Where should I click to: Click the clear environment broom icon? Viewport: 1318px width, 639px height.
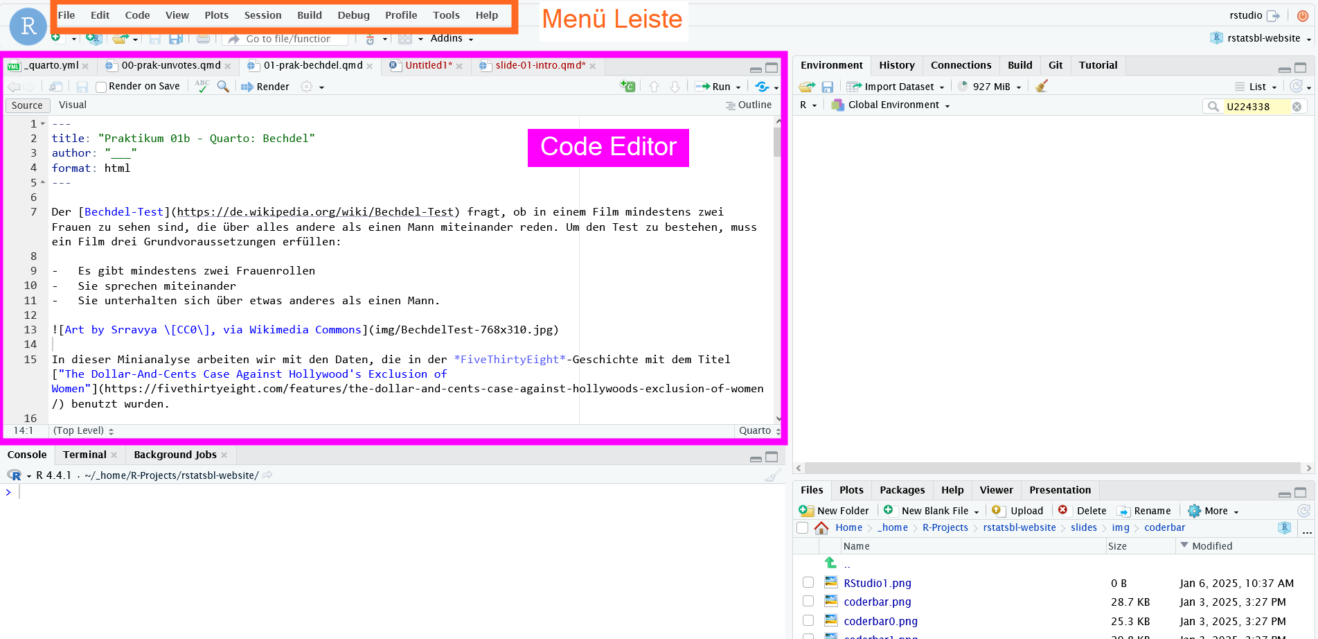point(1041,86)
